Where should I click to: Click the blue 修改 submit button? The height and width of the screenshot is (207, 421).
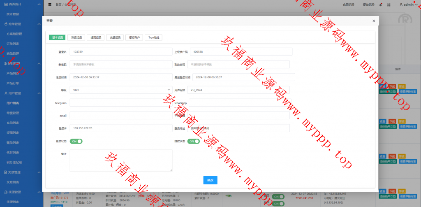pyautogui.click(x=210, y=180)
